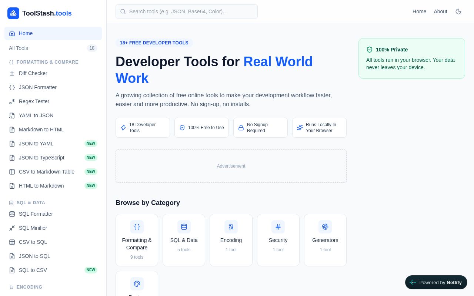The image size is (474, 296).
Task: Select SQL to CSV sidebar icon
Action: (x=12, y=270)
